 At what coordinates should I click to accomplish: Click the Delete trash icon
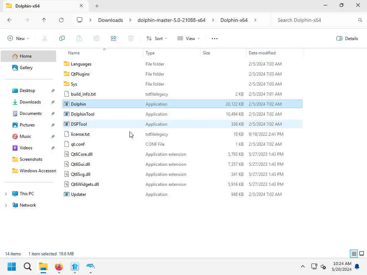point(131,39)
